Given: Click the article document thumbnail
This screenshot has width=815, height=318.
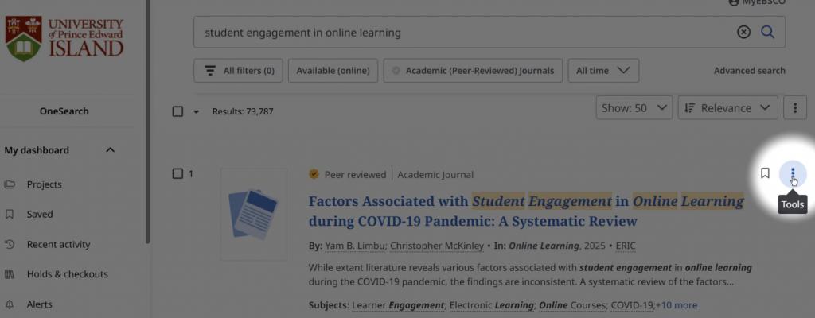Looking at the screenshot, I should (x=253, y=214).
